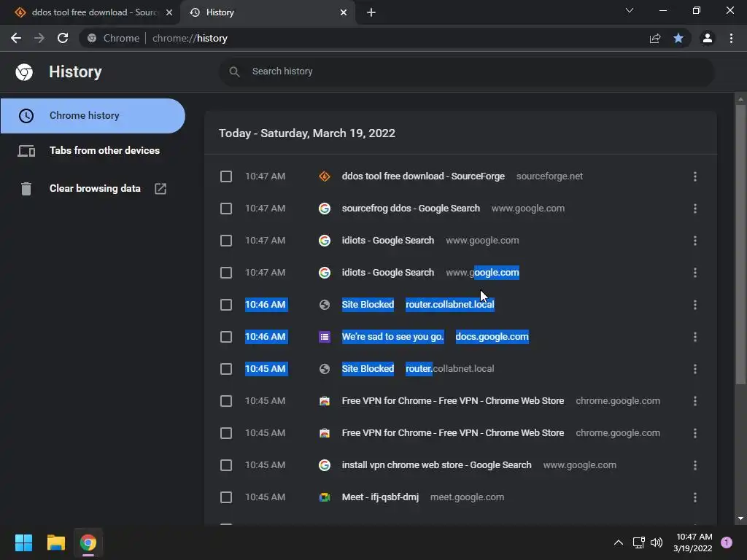Toggle the bookmark star icon

pyautogui.click(x=678, y=38)
